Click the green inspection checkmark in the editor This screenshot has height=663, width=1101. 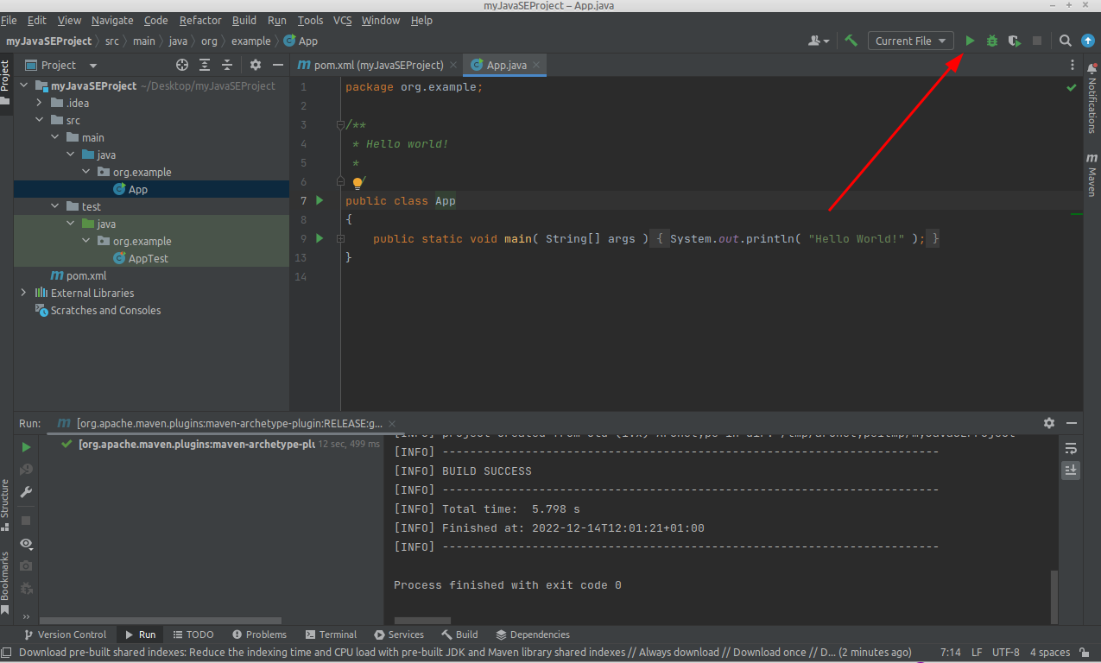1072,87
